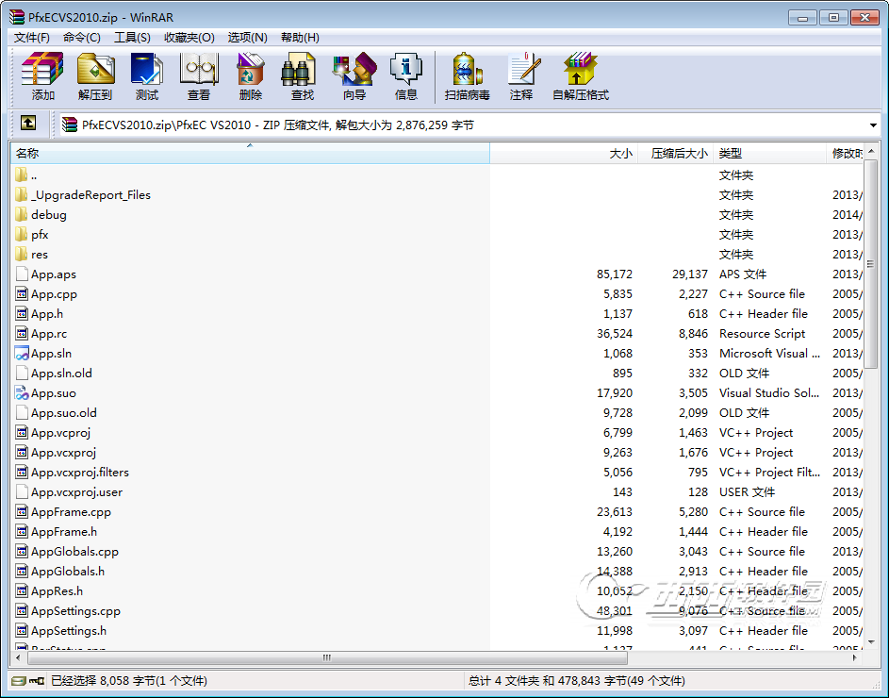The image size is (889, 698).
Task: Sort by Type (类型) column header
Action: [769, 153]
